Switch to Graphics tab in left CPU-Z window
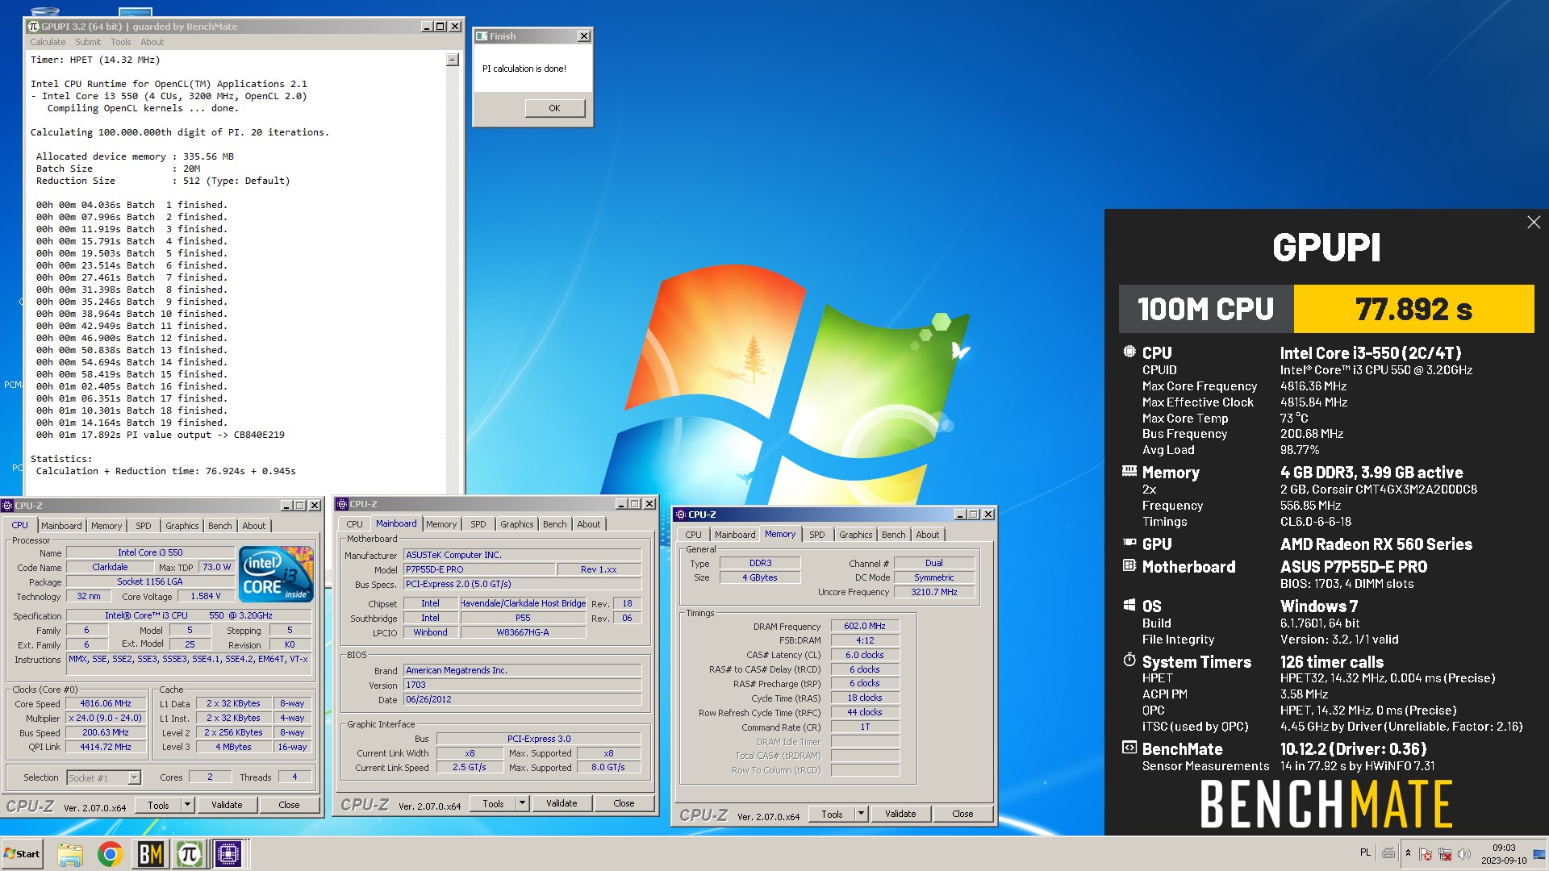 coord(182,526)
